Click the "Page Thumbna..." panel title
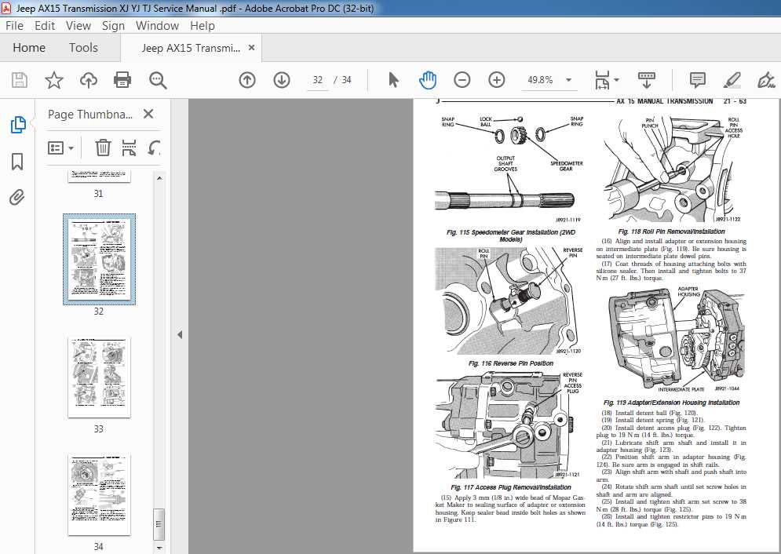This screenshot has width=781, height=554. click(90, 115)
